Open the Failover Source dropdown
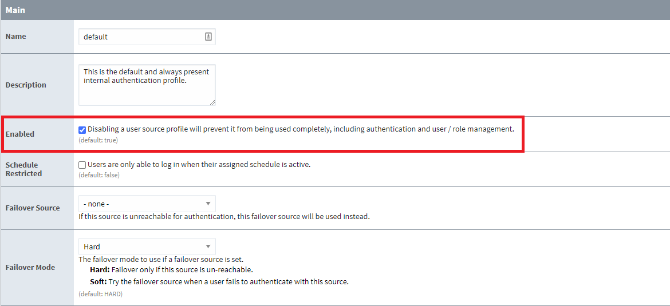This screenshot has height=306, width=670. point(147,204)
